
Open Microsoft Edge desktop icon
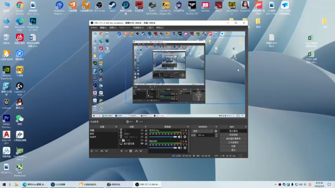coord(20,24)
